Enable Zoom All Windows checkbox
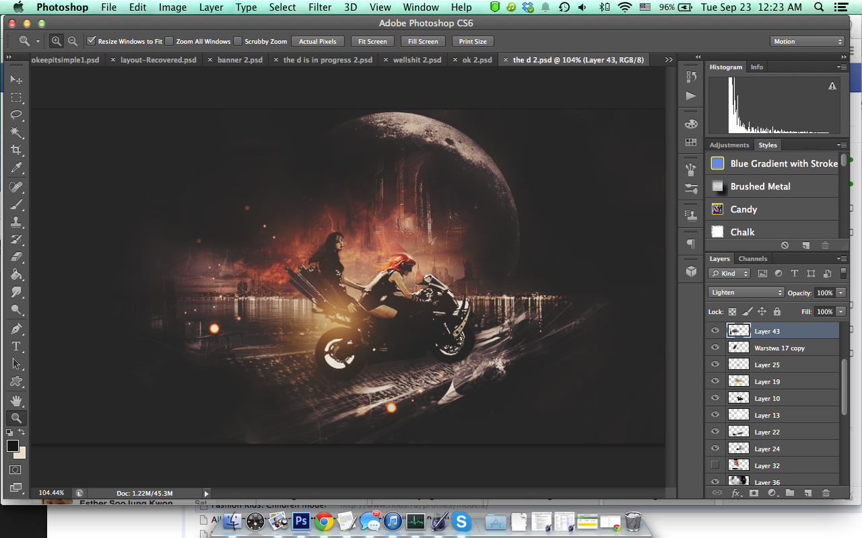The height and width of the screenshot is (538, 862). pos(170,41)
